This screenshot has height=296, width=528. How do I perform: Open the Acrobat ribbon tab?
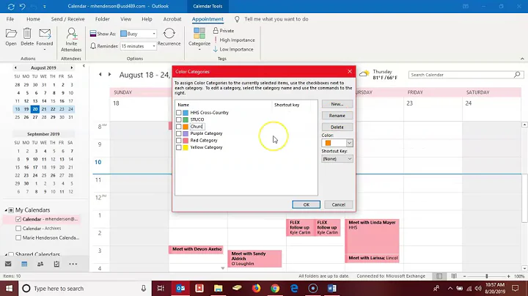[x=172, y=19]
